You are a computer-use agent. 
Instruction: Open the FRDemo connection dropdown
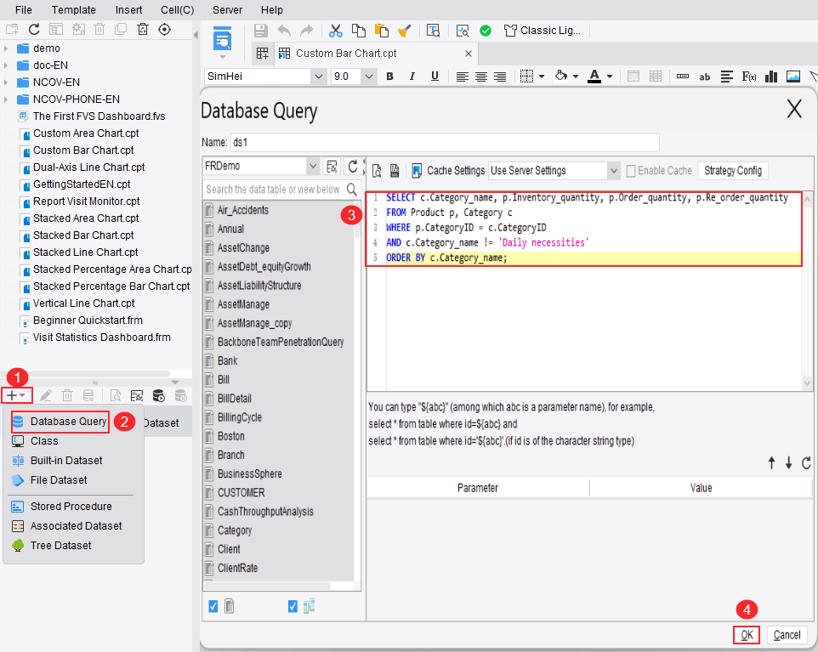pos(313,167)
